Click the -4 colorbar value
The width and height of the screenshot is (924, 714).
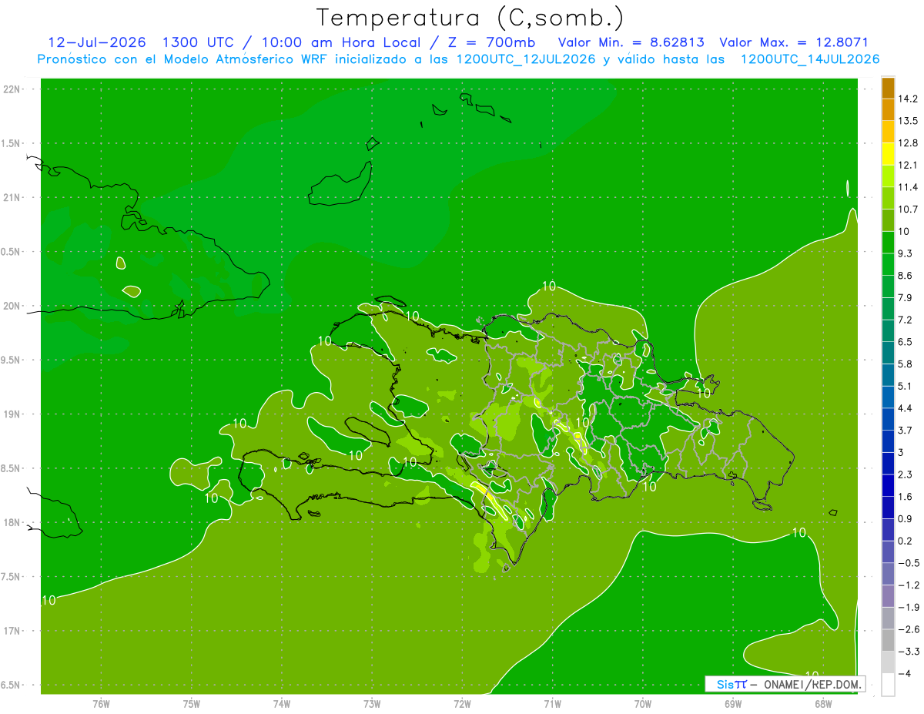click(x=904, y=674)
